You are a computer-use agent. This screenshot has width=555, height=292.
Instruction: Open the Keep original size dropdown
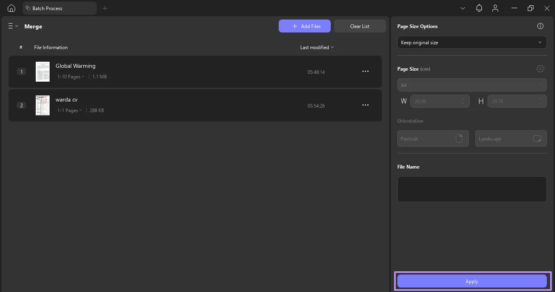(472, 42)
